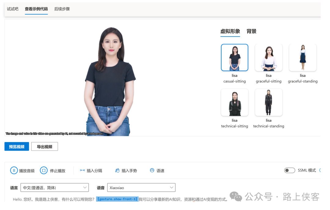Click the technical-standing caption text
The width and height of the screenshot is (330, 210).
click(x=269, y=126)
